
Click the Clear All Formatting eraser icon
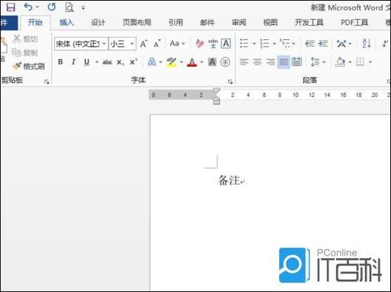pos(200,44)
